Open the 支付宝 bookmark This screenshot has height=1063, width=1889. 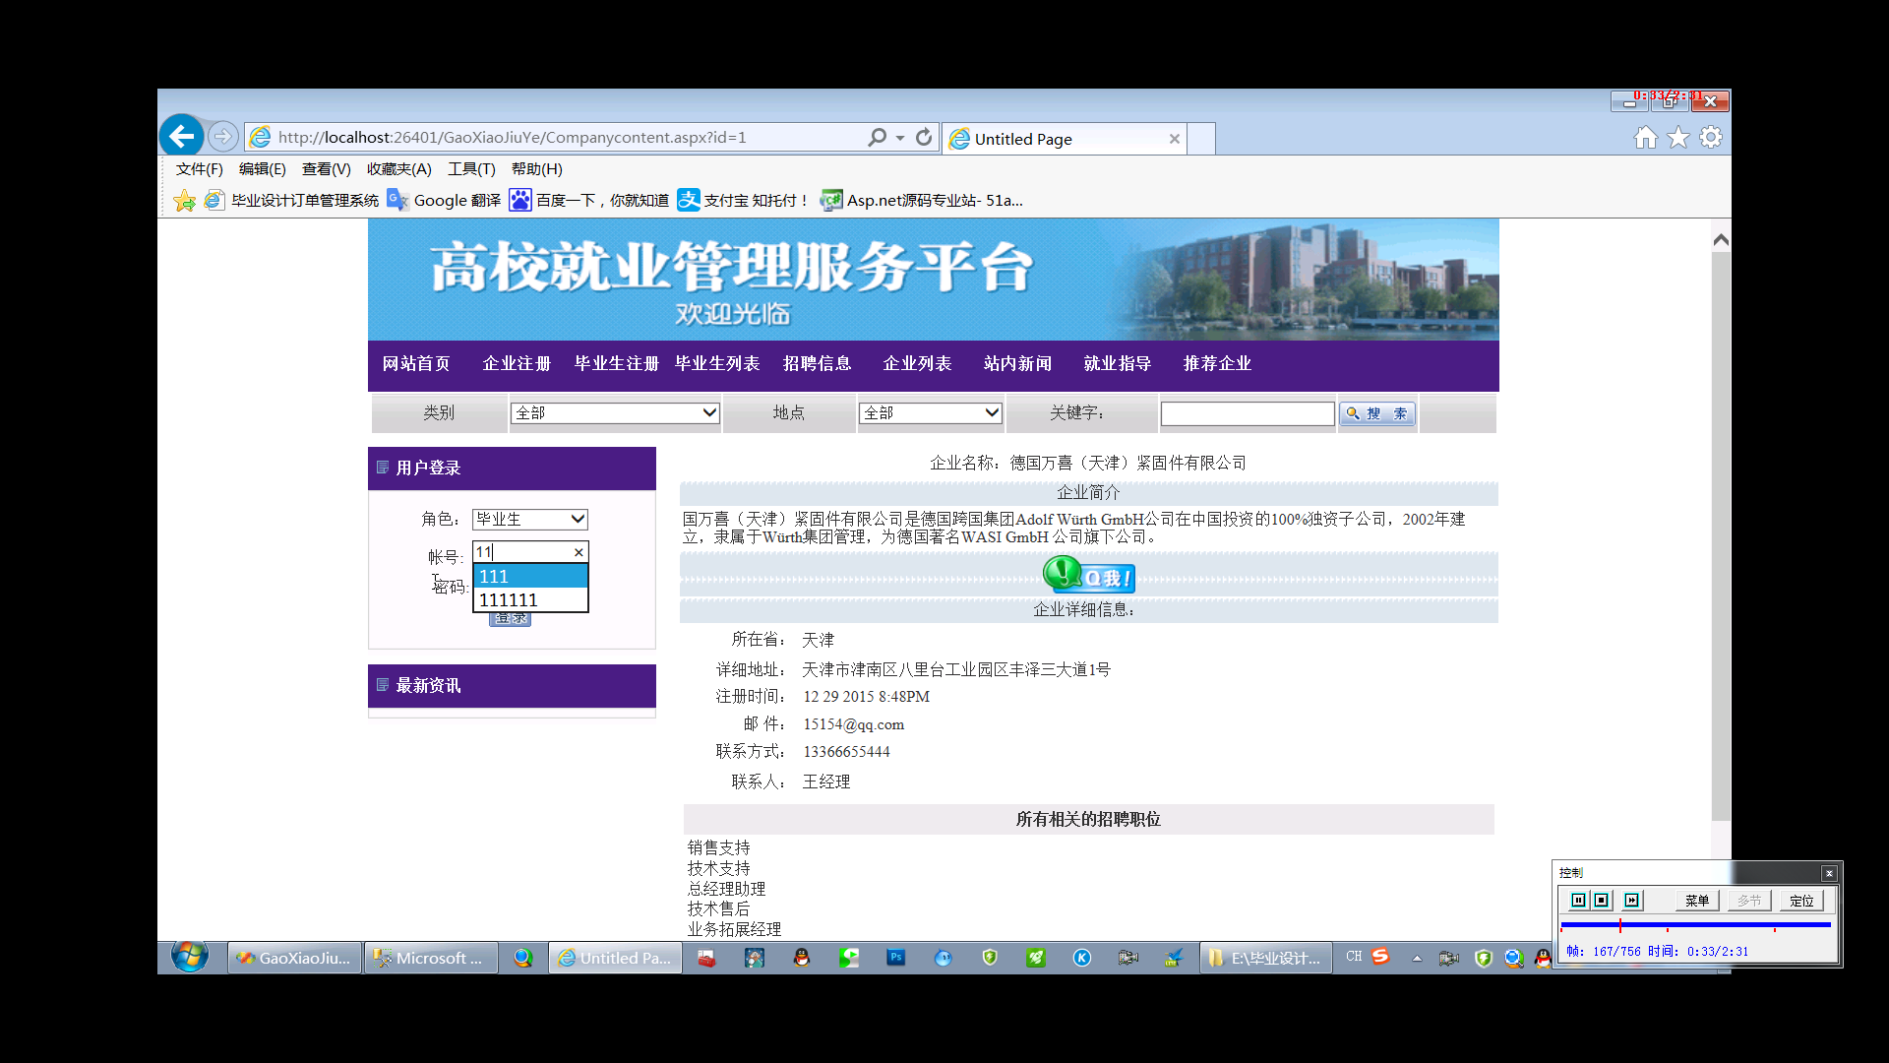tap(743, 201)
